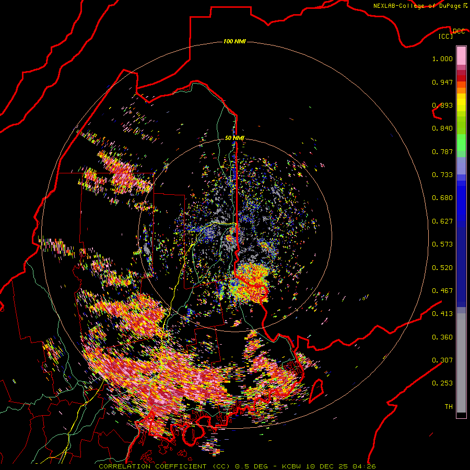Screen dimensions: 470x470
Task: Click the 0.520 scale value
Action: [442, 268]
